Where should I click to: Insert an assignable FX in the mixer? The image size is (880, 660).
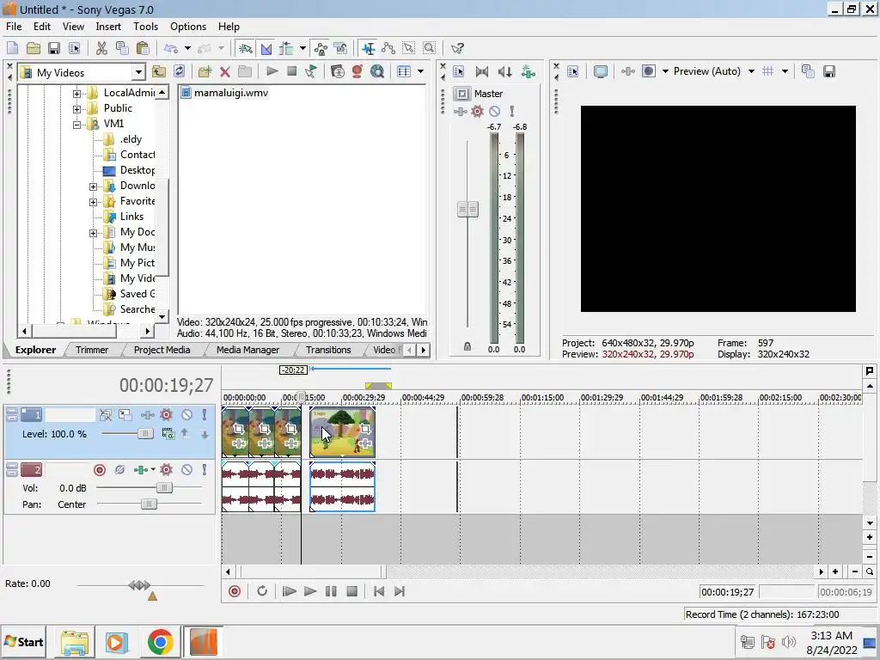529,71
